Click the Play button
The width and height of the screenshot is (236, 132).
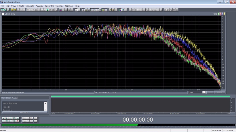click(x=7, y=118)
